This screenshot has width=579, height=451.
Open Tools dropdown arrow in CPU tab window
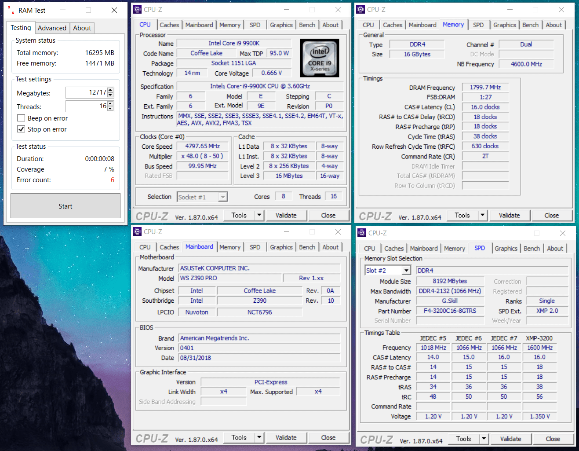click(259, 216)
